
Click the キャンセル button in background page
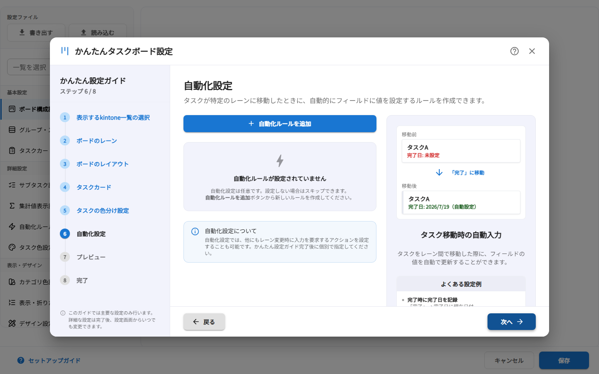[509, 360]
